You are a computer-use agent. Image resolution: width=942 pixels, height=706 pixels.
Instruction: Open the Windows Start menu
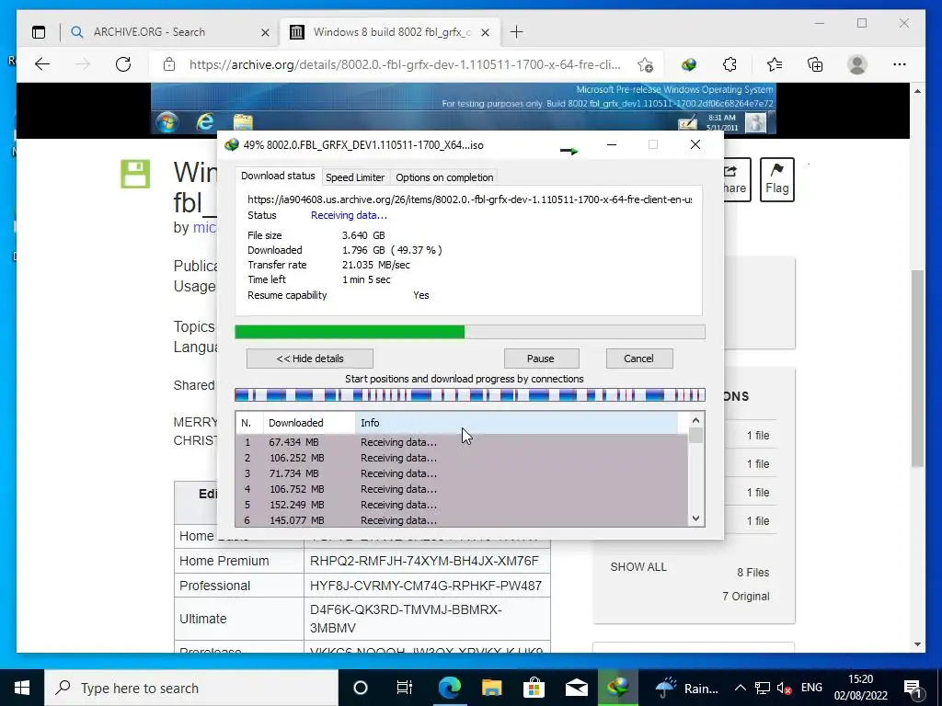(x=22, y=688)
